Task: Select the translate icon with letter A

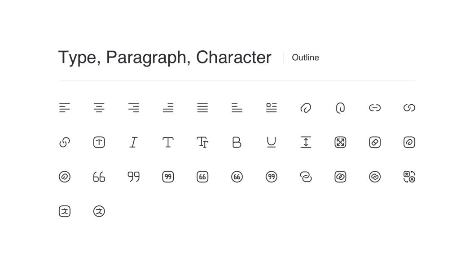Action: 409,177
